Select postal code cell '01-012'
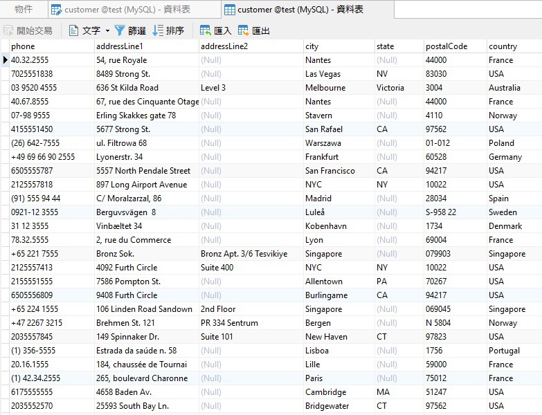 point(455,143)
